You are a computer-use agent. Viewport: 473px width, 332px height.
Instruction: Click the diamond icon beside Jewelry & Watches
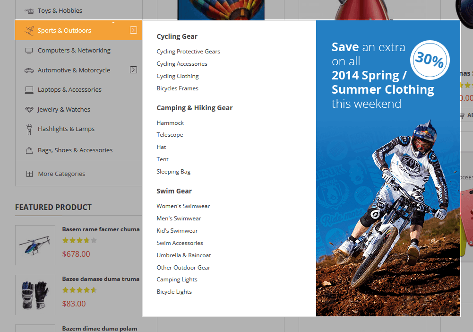[x=29, y=110]
